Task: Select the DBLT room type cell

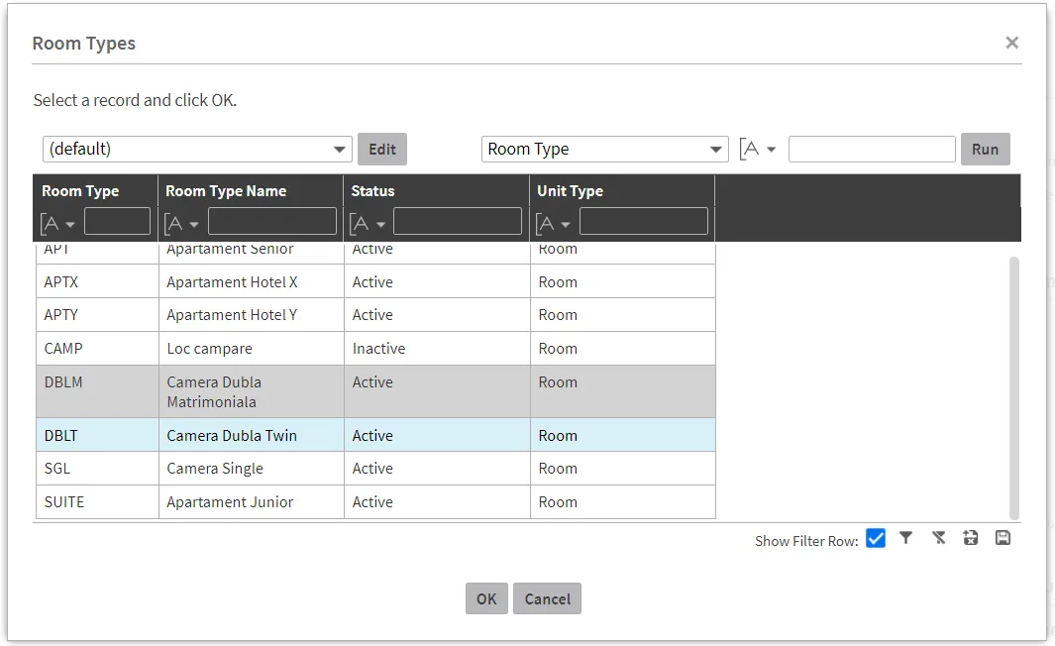Action: (x=97, y=435)
